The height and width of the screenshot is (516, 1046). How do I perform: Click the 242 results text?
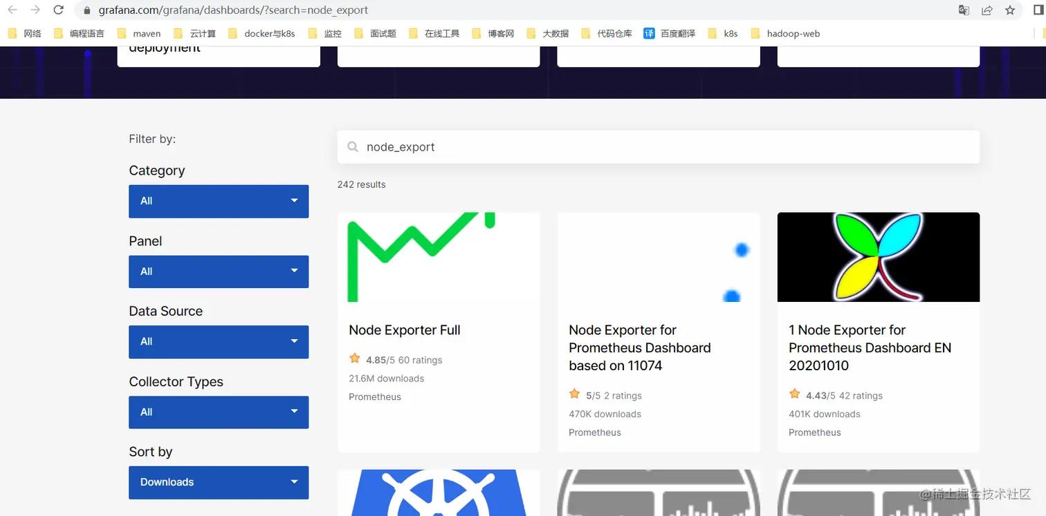click(x=362, y=184)
